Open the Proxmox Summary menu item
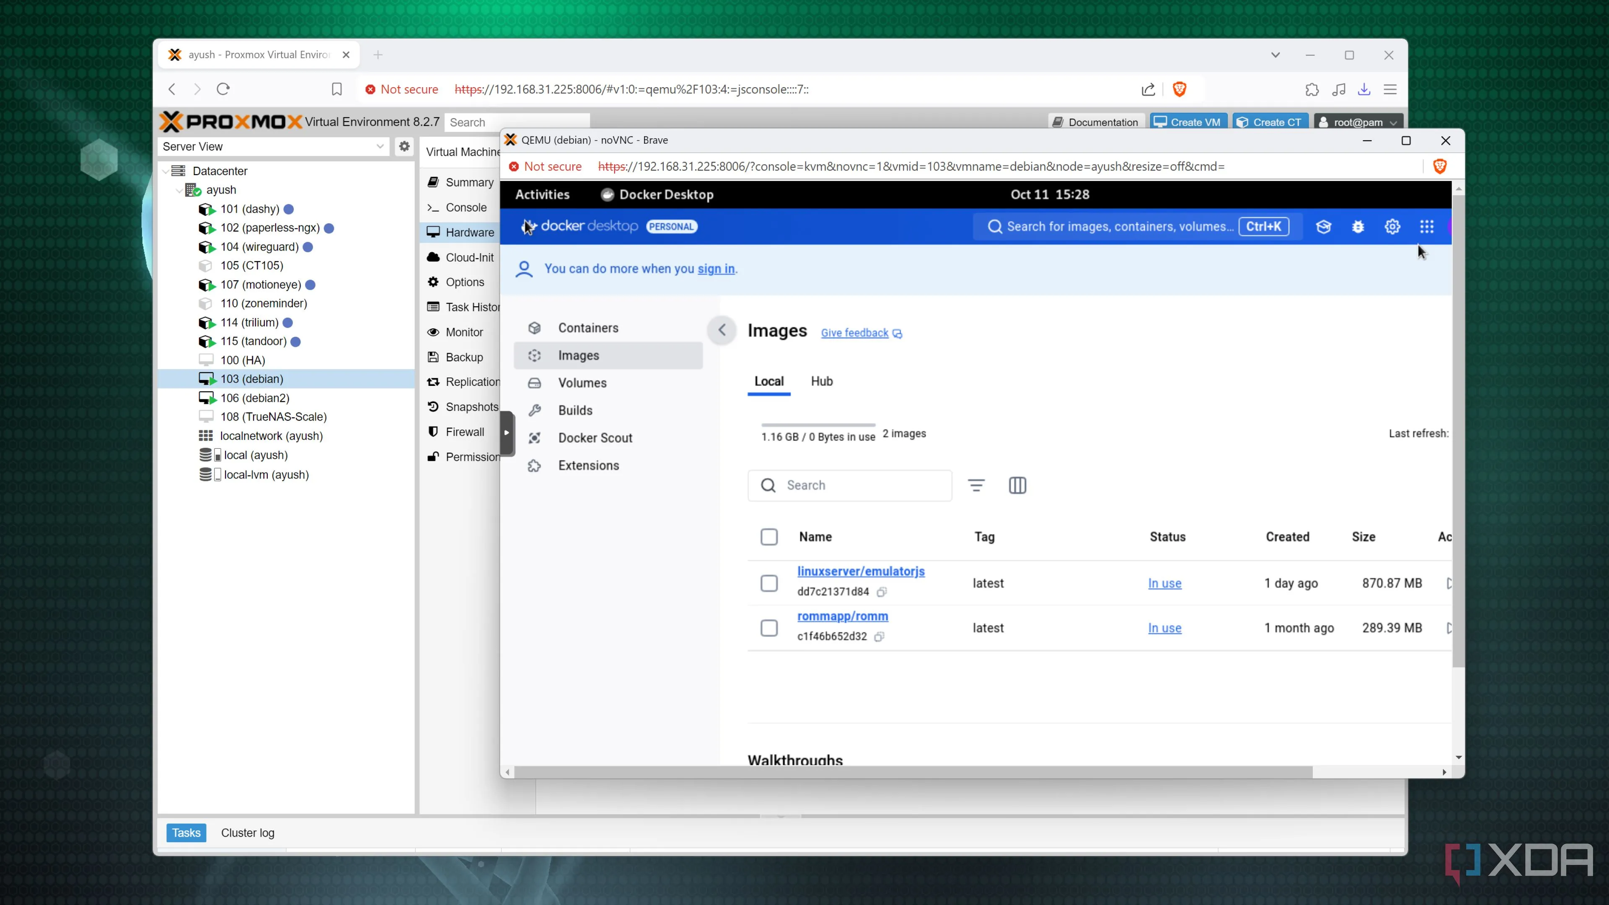1609x905 pixels. click(x=461, y=182)
